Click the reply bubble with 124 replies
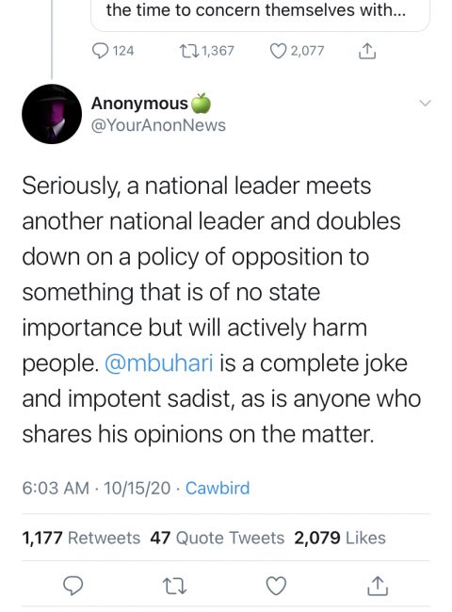This screenshot has width=452, height=612. click(x=113, y=51)
